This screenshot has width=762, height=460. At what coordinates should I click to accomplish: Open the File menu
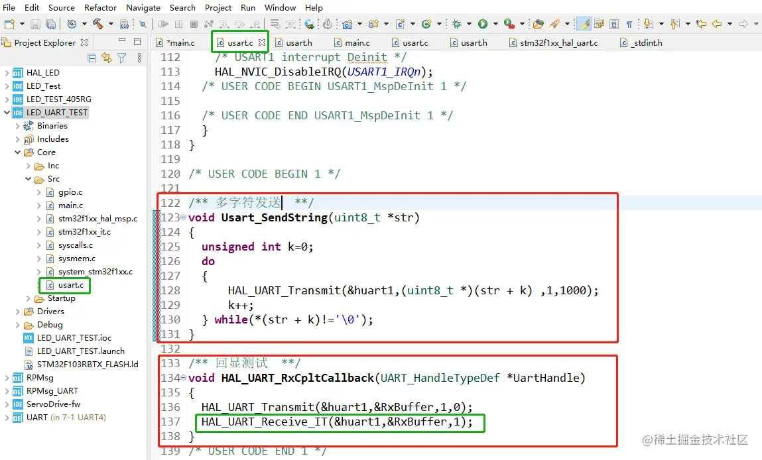[9, 8]
